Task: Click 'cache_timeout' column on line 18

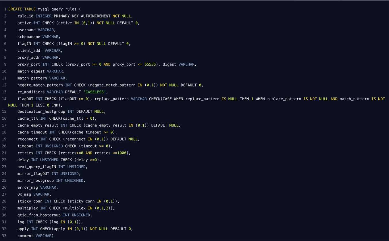Action: [x=32, y=132]
